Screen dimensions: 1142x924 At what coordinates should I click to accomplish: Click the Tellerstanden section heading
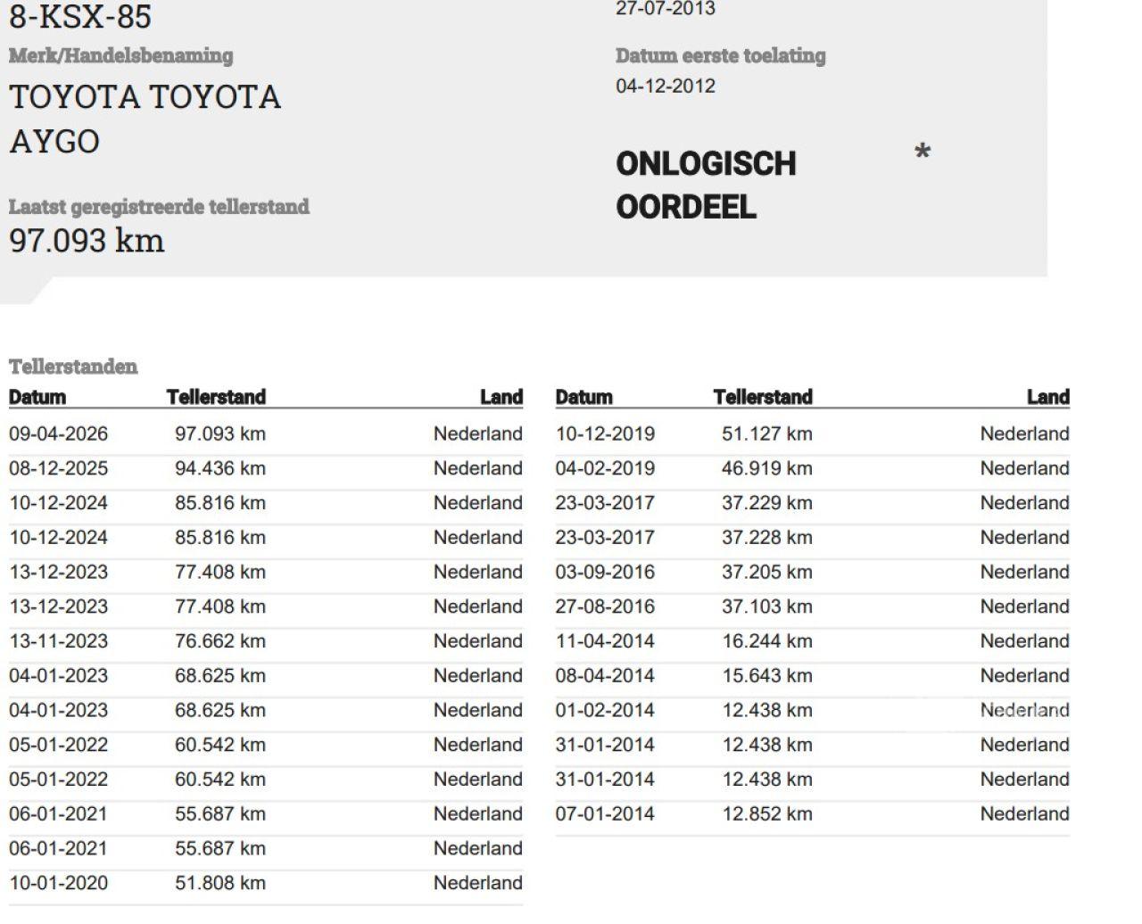73,367
